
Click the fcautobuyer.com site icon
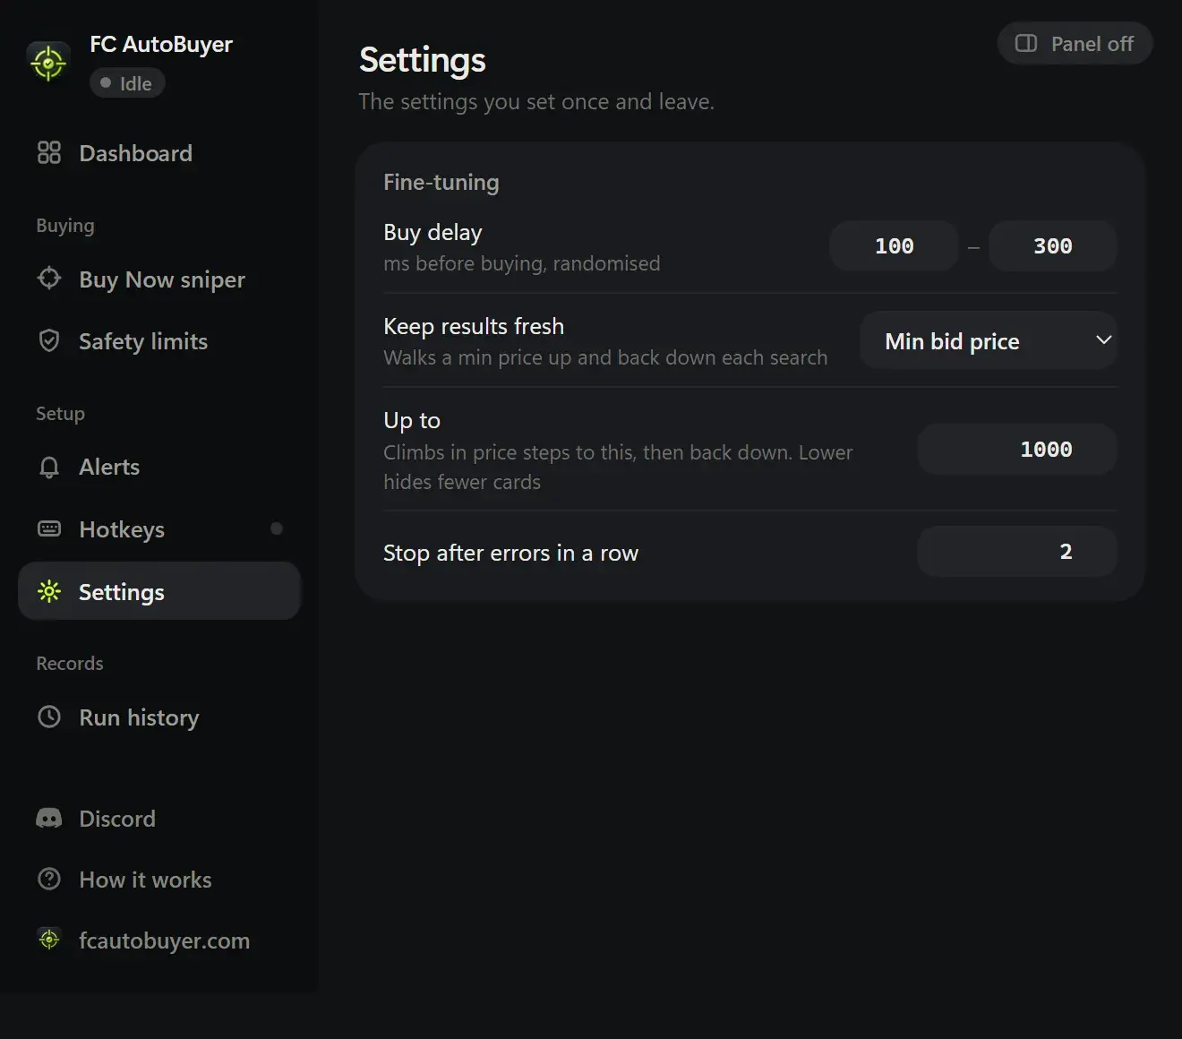[49, 940]
